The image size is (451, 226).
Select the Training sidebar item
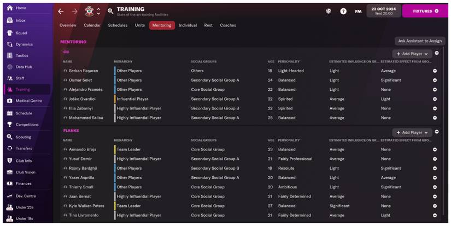pos(27,90)
